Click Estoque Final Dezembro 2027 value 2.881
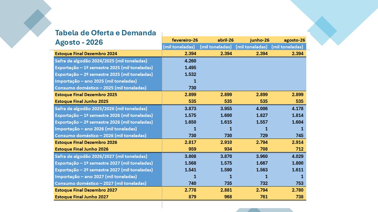Viewport: 378px width, 212px height. point(226,190)
